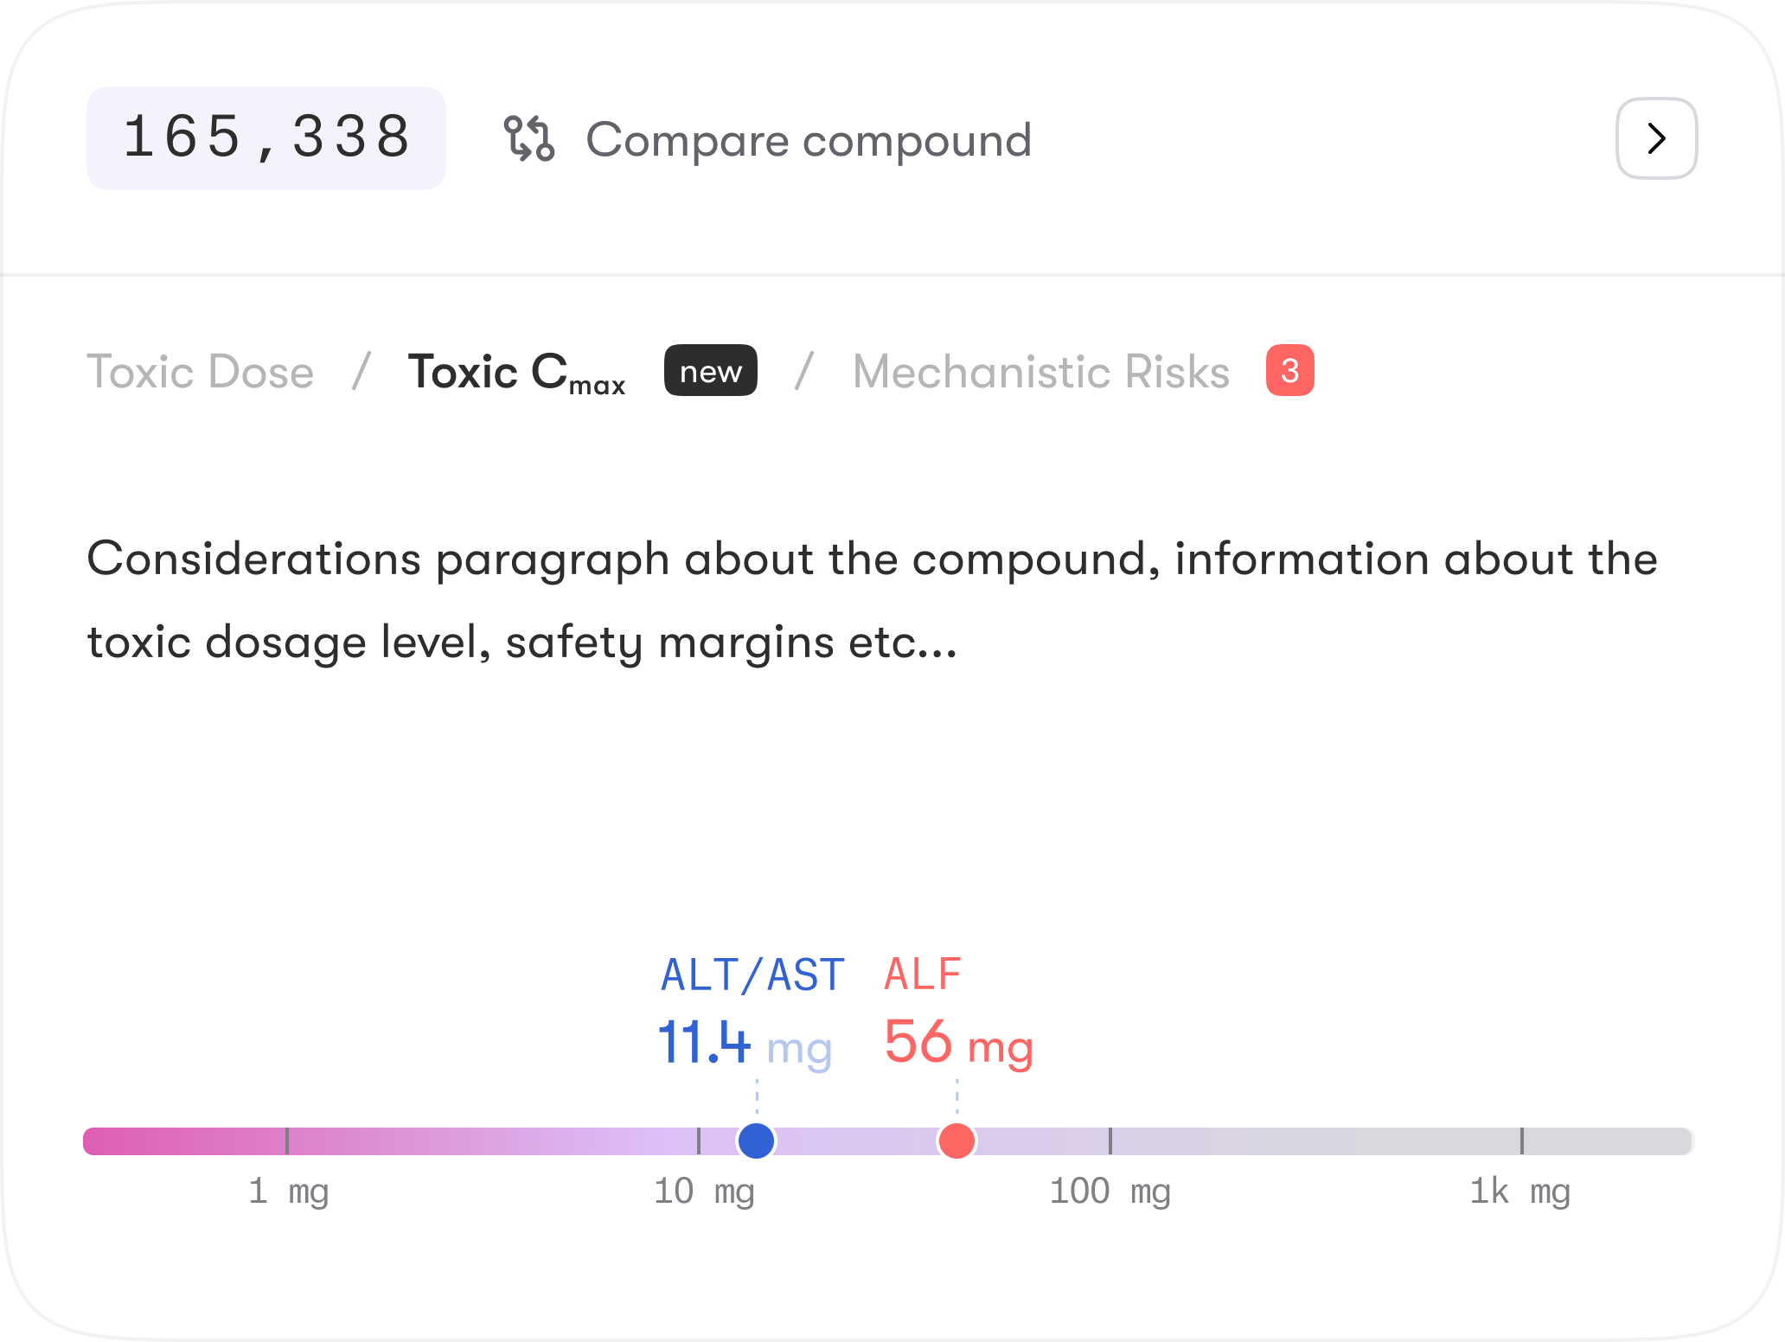
Task: Click the 1 mg tick on dose scale
Action: pyautogui.click(x=287, y=1141)
